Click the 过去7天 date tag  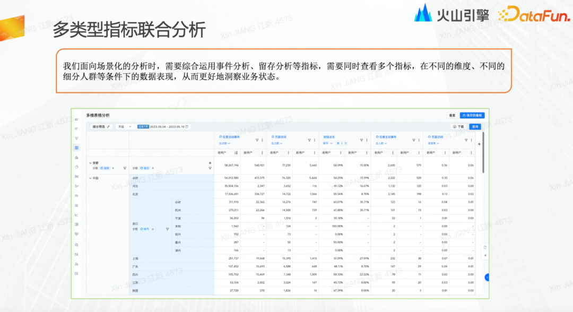(x=143, y=127)
